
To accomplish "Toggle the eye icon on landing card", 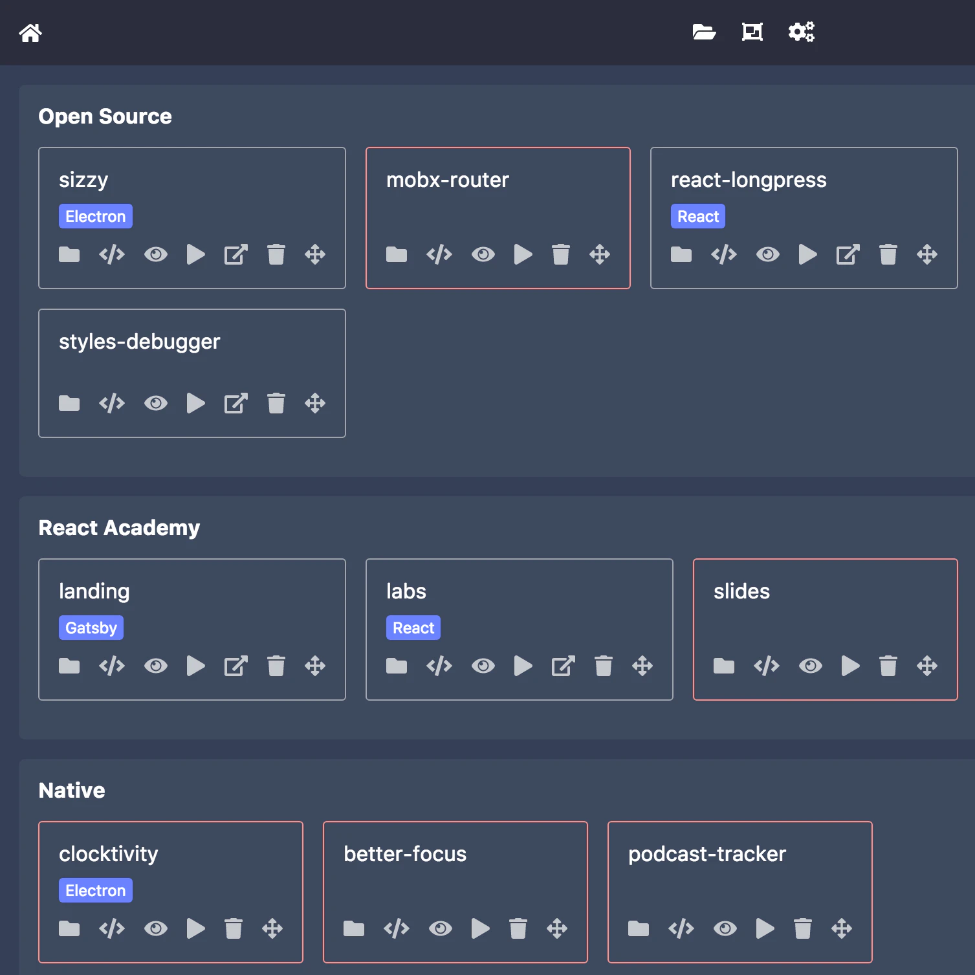I will pyautogui.click(x=156, y=666).
